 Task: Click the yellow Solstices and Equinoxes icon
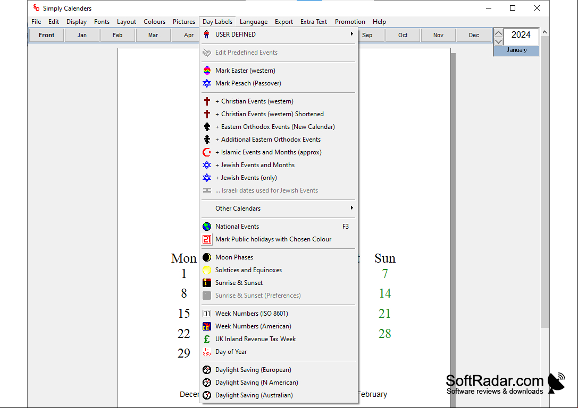click(207, 270)
